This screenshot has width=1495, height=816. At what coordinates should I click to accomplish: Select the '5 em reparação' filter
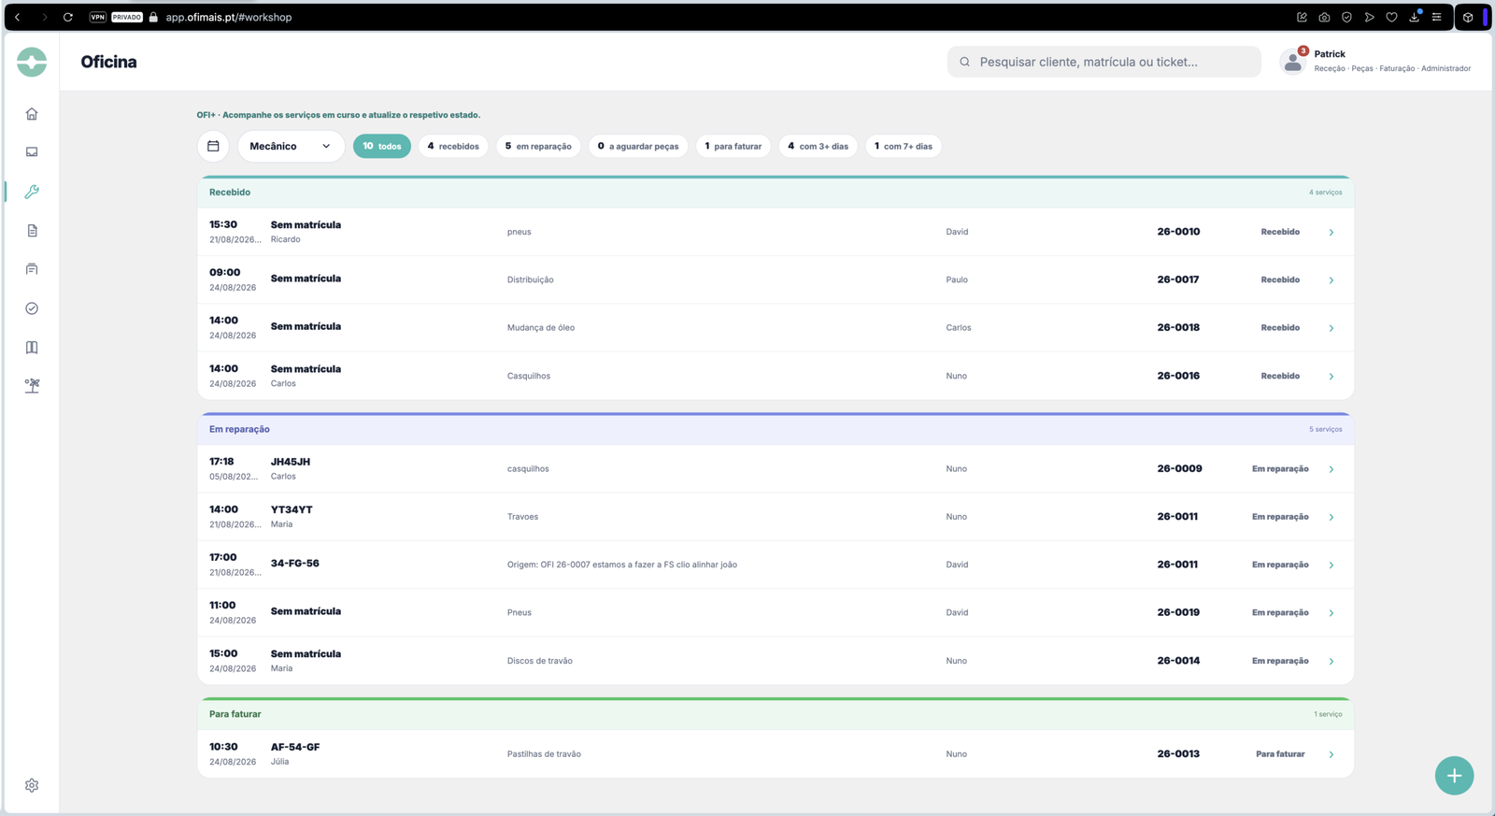coord(538,147)
